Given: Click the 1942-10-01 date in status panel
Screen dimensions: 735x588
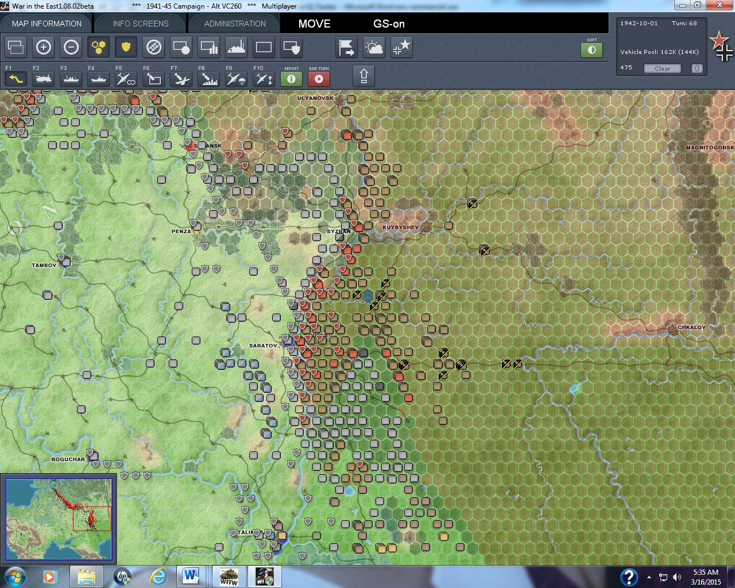Looking at the screenshot, I should tap(639, 24).
